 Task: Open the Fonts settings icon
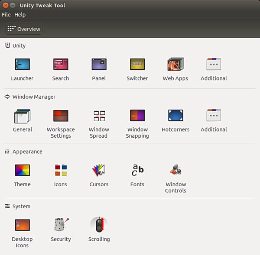137,170
